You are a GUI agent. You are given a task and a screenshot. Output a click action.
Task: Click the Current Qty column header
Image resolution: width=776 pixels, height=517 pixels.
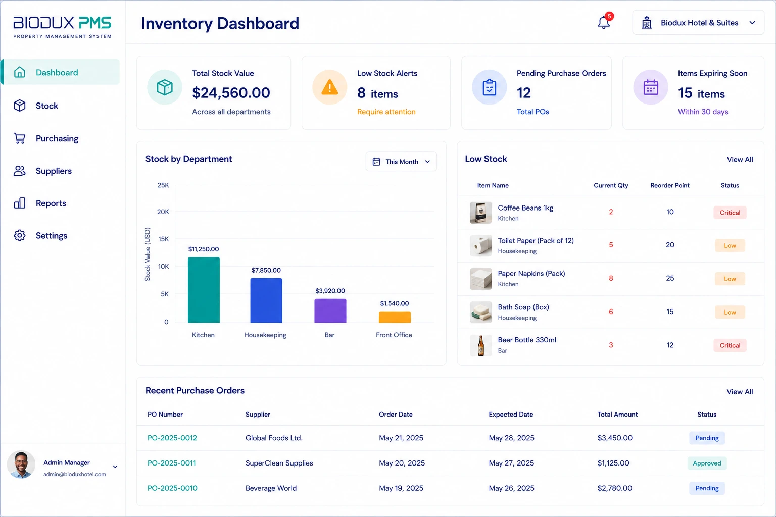click(611, 185)
